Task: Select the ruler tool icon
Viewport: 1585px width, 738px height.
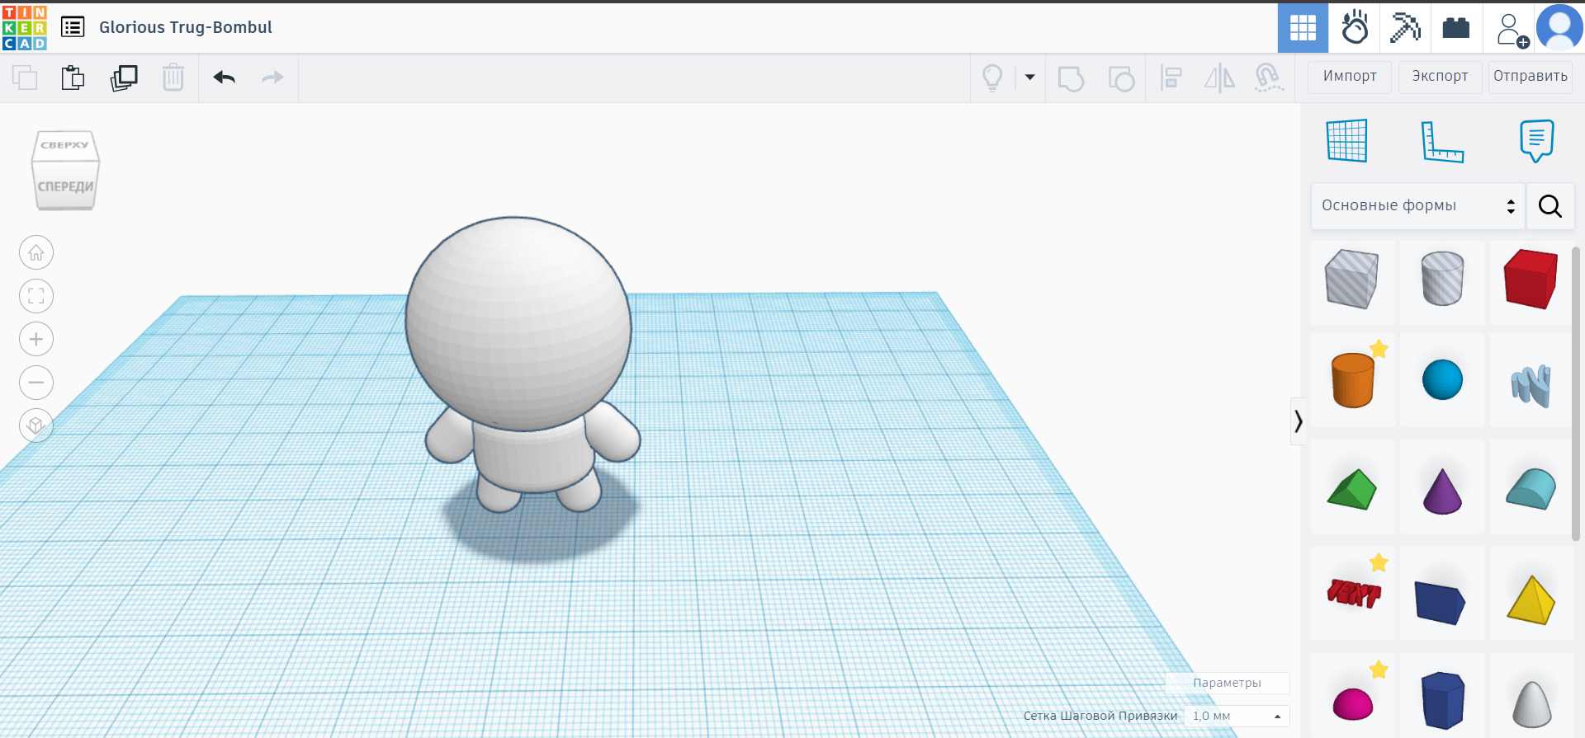Action: (1441, 141)
